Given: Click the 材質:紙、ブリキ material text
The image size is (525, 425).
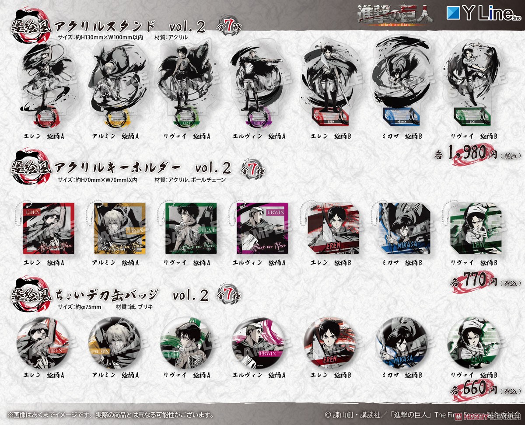Looking at the screenshot, I should (134, 307).
